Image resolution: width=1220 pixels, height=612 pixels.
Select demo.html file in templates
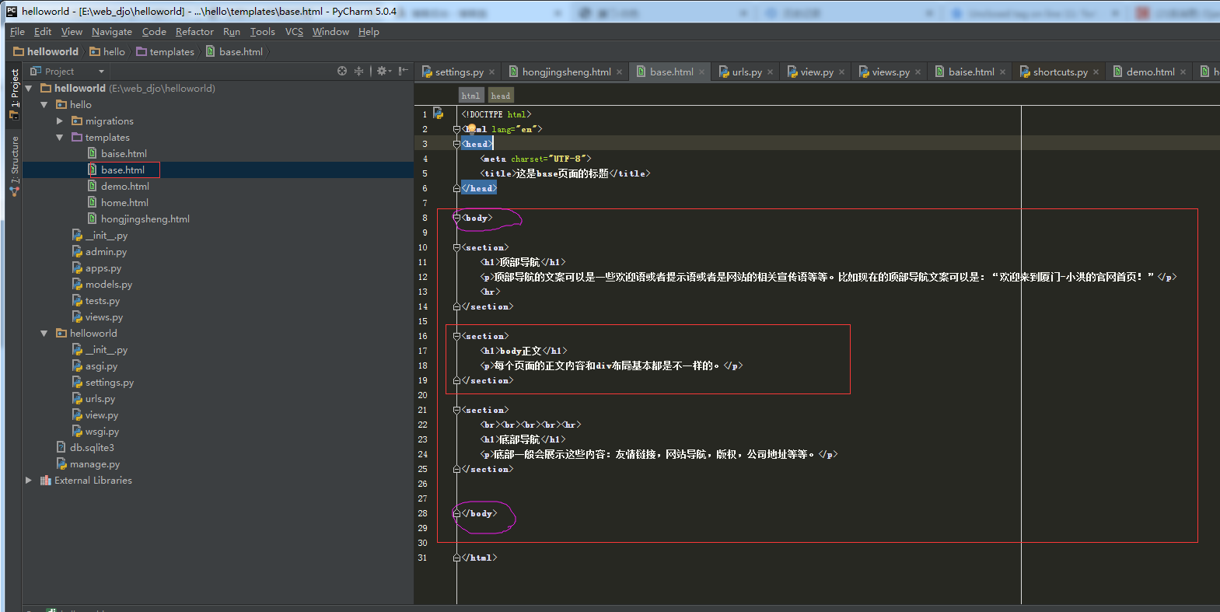[x=125, y=187]
